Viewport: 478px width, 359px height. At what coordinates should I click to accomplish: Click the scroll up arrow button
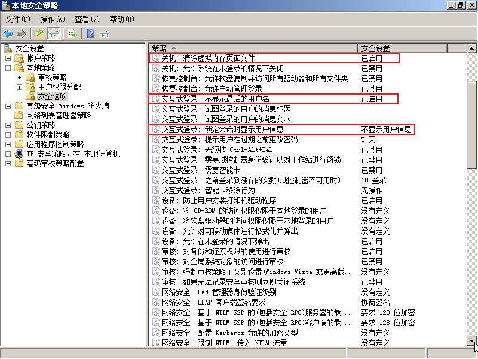(x=471, y=48)
